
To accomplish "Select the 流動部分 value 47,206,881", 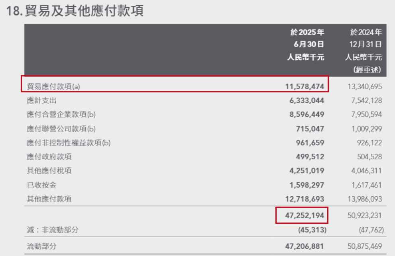I will point(304,246).
